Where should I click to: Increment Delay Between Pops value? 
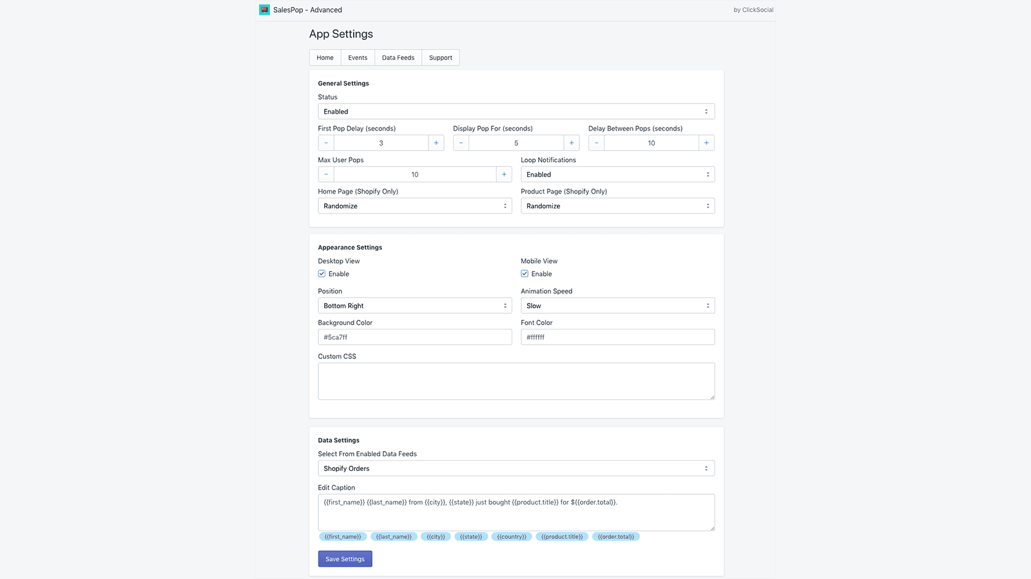coord(706,142)
